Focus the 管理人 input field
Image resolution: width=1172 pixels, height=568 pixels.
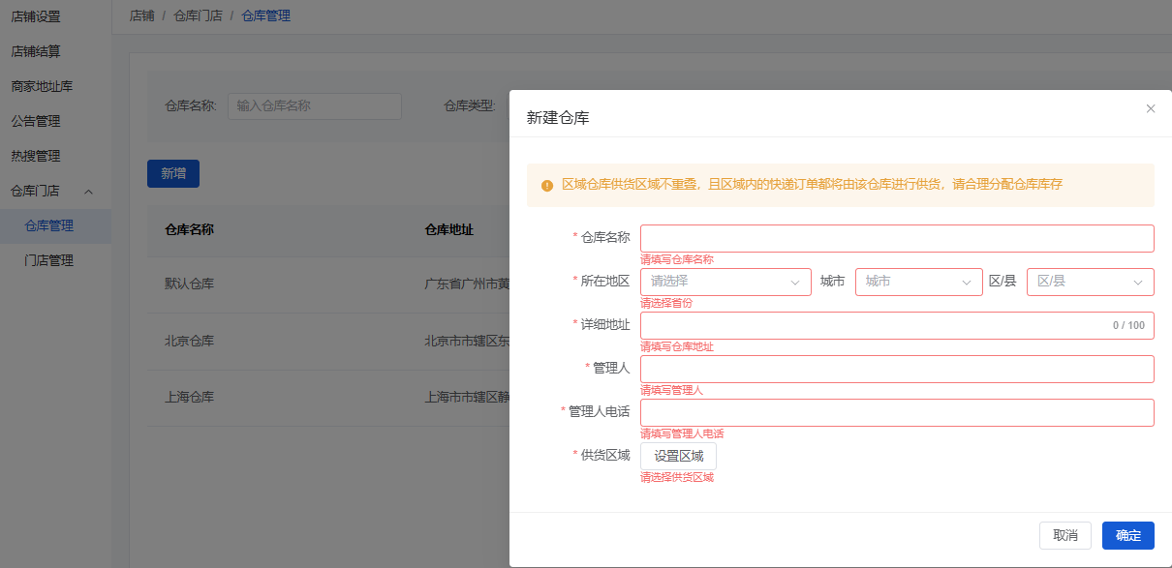point(897,369)
